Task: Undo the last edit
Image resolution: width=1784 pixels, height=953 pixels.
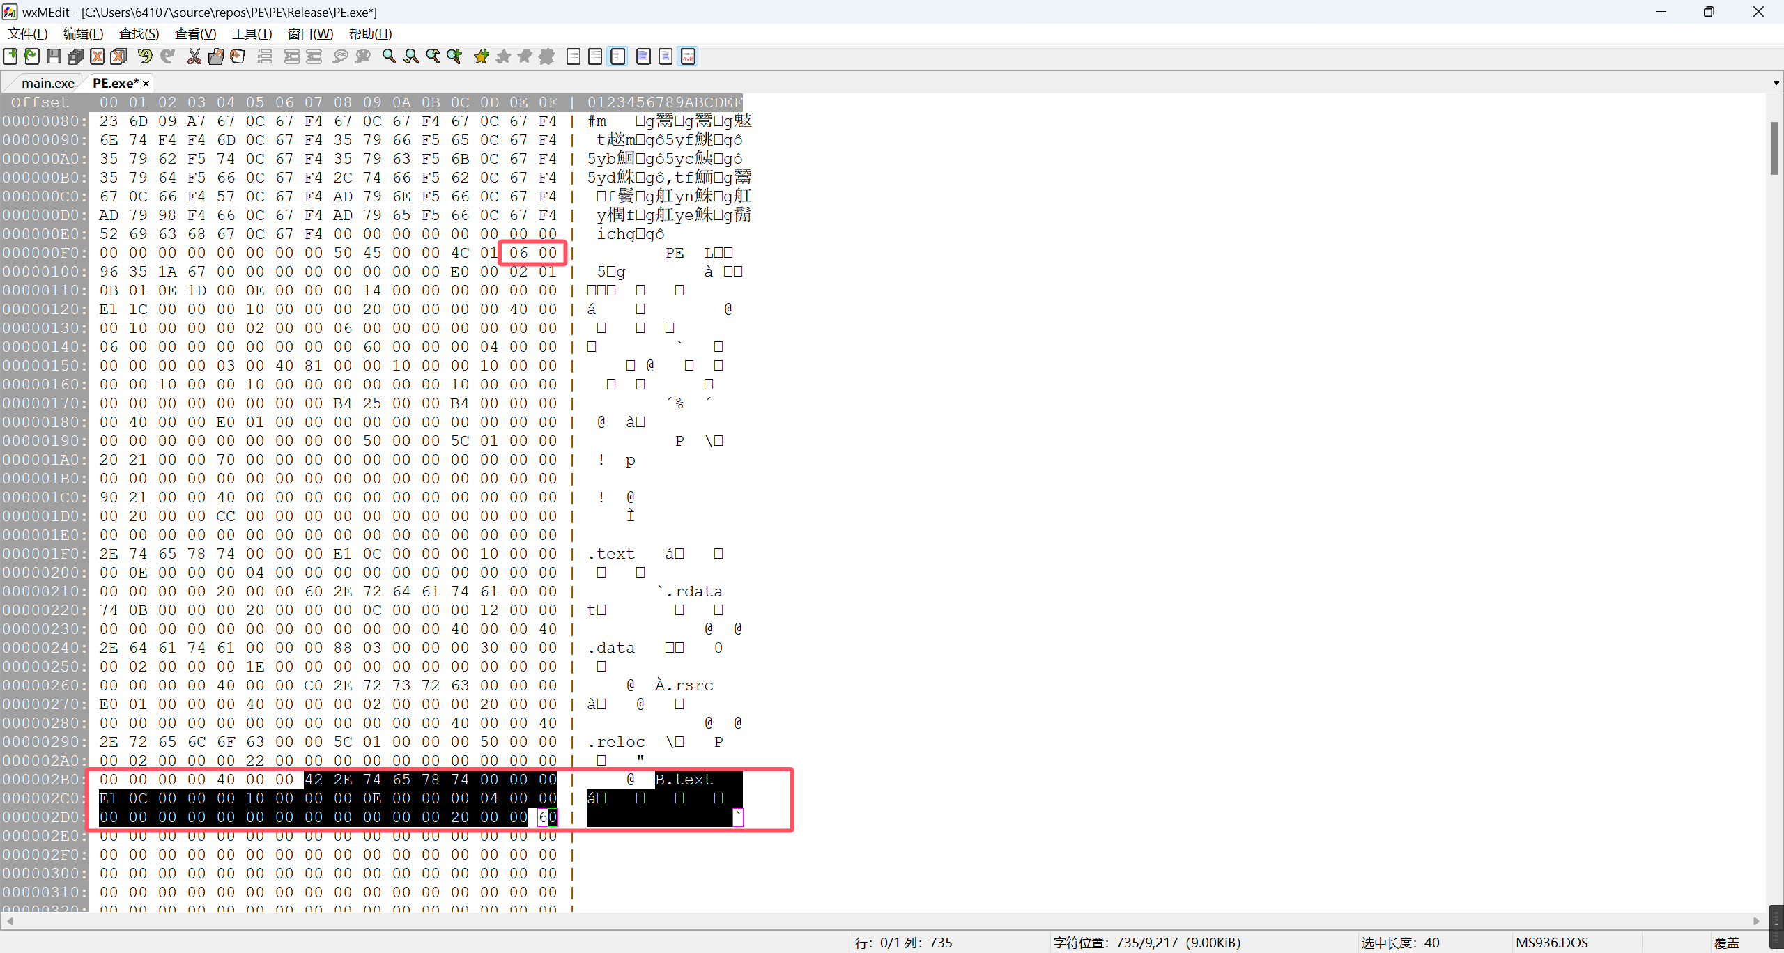Action: click(x=145, y=56)
